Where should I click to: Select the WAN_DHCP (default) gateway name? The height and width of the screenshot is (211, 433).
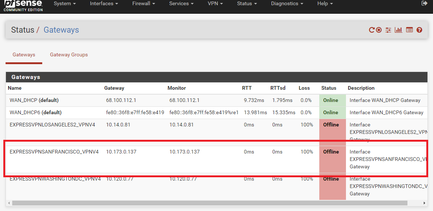coord(34,100)
